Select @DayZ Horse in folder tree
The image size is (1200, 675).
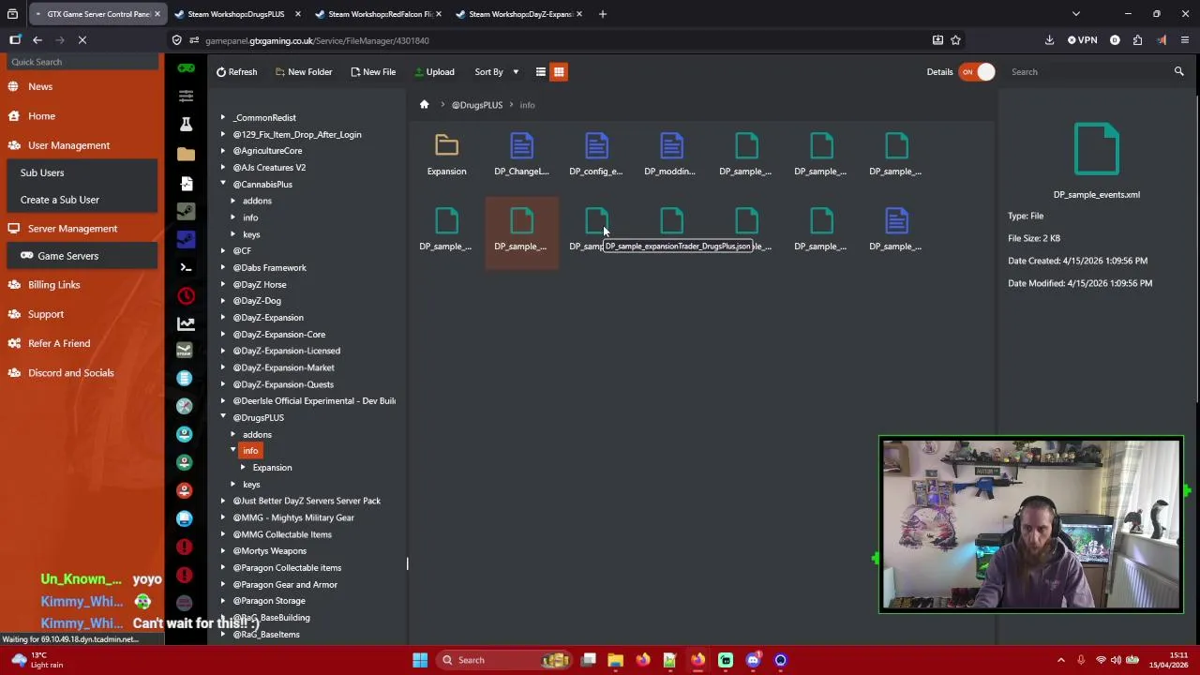point(260,285)
